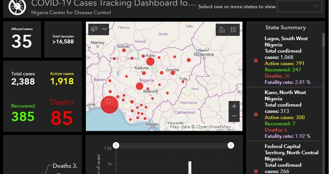This screenshot has height=174, width=329.
Task: Click the left time slider handle
Action: point(116,145)
